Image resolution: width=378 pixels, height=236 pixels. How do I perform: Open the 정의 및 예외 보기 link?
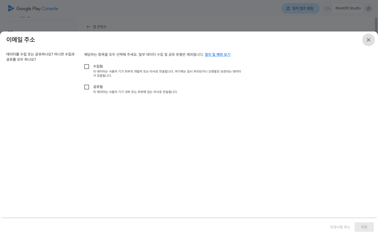217,55
